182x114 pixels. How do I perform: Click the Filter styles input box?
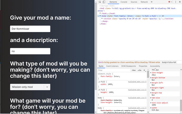[114, 70]
